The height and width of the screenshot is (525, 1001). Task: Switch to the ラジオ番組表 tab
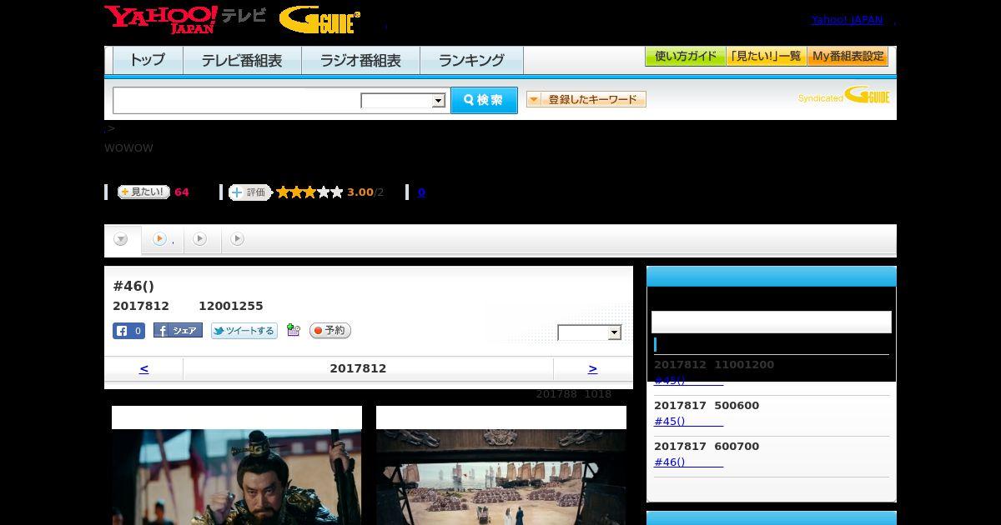pyautogui.click(x=360, y=60)
